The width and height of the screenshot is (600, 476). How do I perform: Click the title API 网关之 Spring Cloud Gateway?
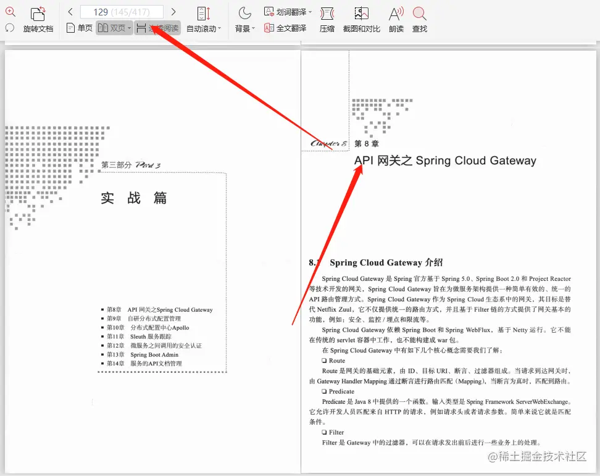tap(445, 161)
